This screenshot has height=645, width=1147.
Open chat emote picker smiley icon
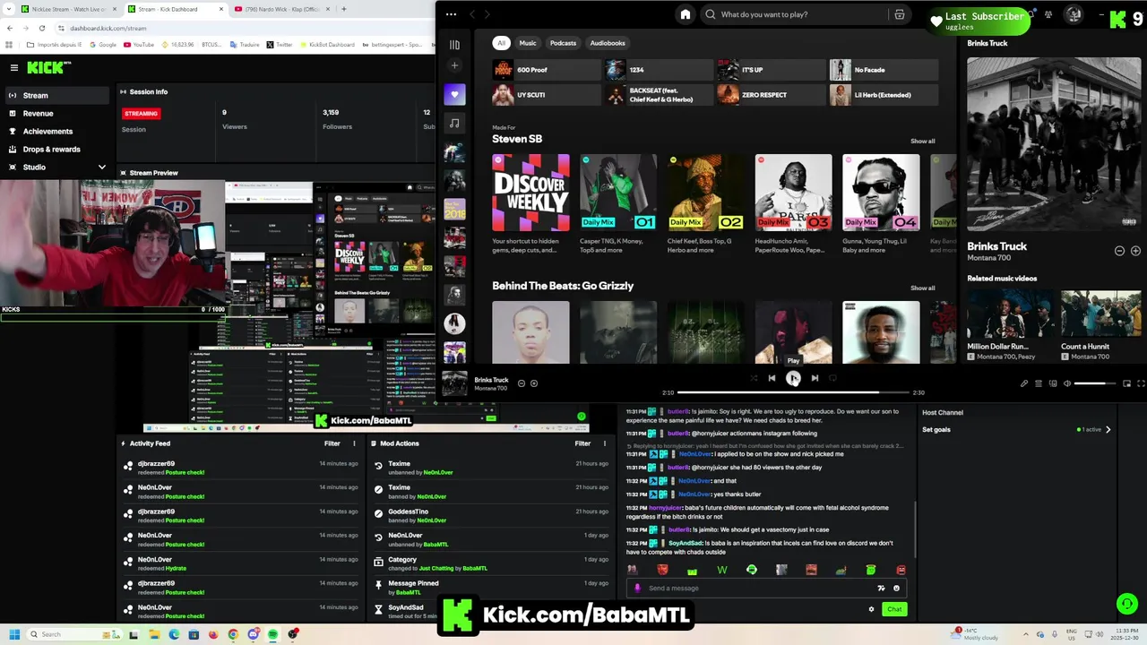[x=896, y=589]
